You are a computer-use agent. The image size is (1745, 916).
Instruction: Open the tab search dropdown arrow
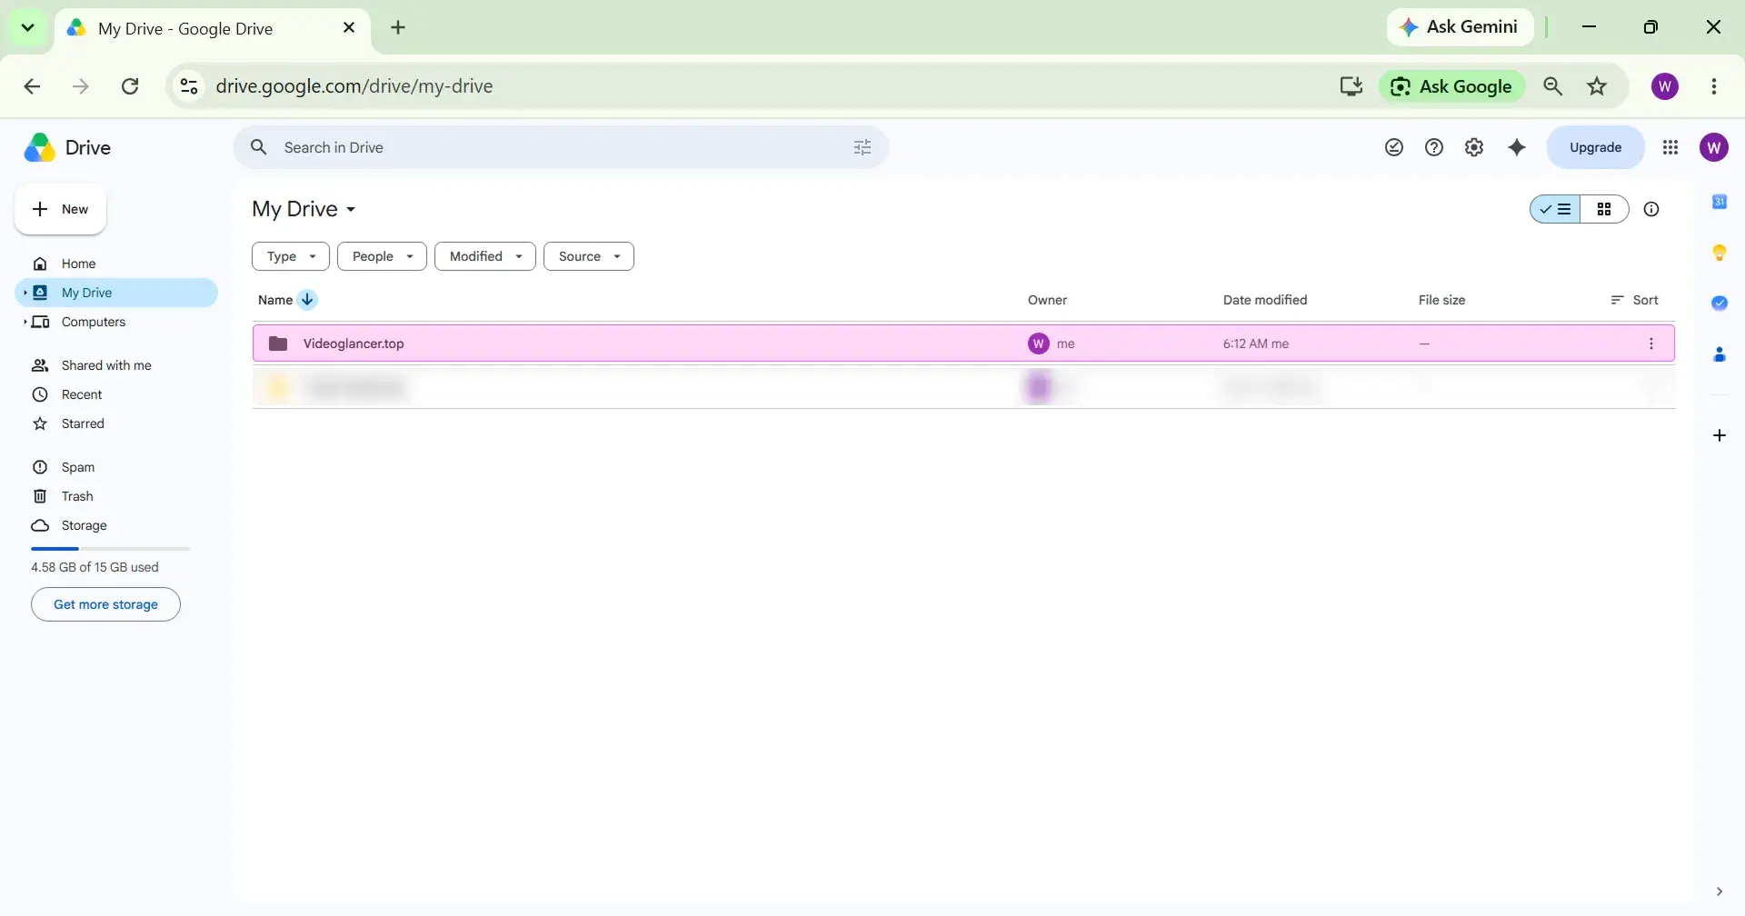[x=27, y=27]
